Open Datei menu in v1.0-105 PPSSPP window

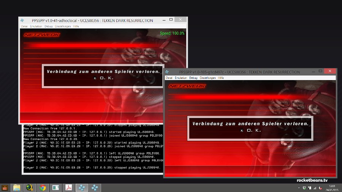169,77
